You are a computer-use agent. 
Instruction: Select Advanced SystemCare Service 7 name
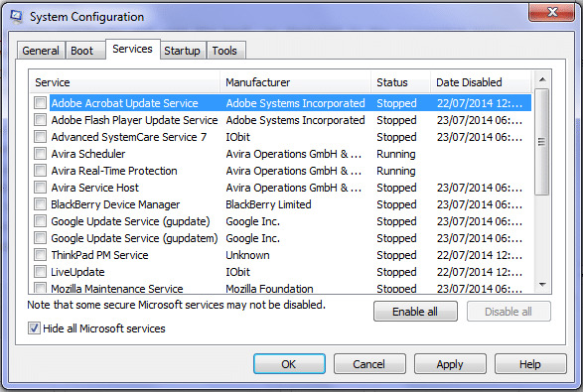[129, 137]
